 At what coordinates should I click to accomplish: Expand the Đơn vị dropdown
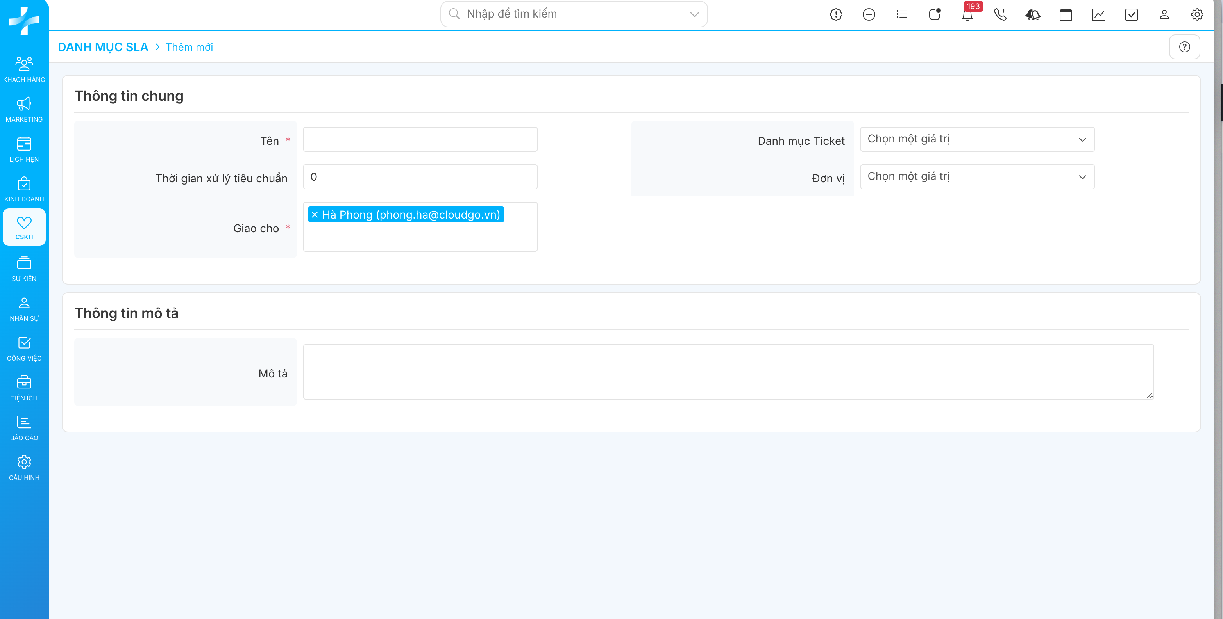[x=977, y=177]
